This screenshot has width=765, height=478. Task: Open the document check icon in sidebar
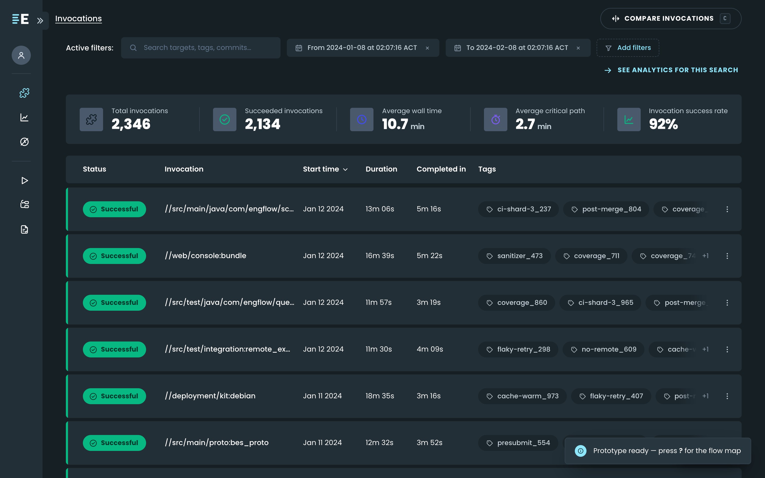point(24,229)
